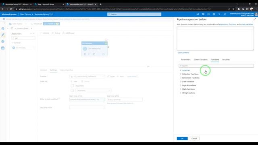Open the switch Data Factory icon in header
This screenshot has width=258, height=145.
(203, 14)
